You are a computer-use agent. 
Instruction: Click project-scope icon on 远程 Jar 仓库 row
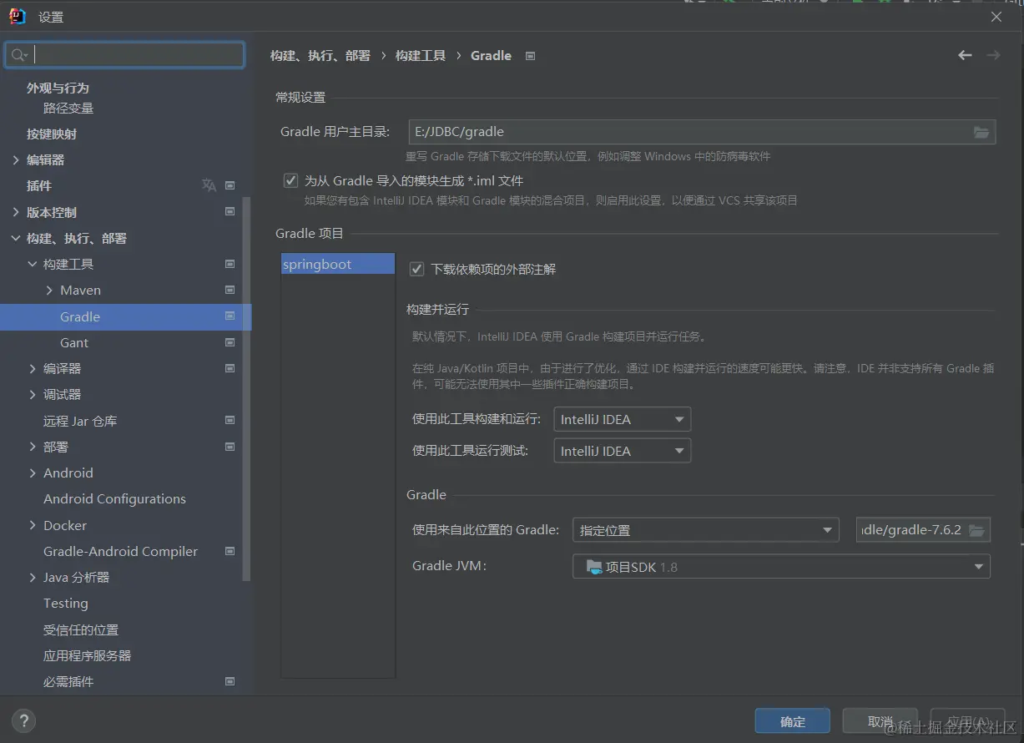[230, 421]
